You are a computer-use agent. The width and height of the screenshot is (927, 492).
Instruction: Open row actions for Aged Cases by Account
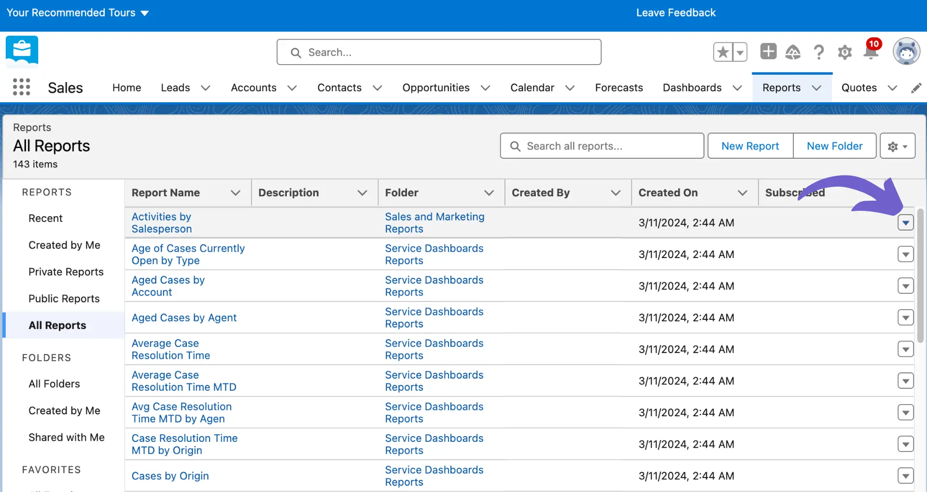[905, 286]
